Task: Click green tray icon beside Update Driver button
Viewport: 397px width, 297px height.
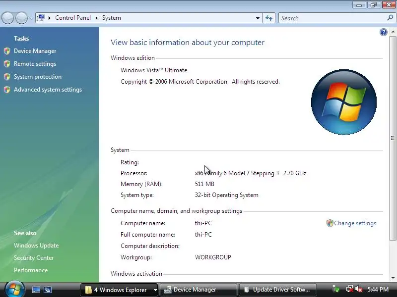Action: (x=336, y=289)
